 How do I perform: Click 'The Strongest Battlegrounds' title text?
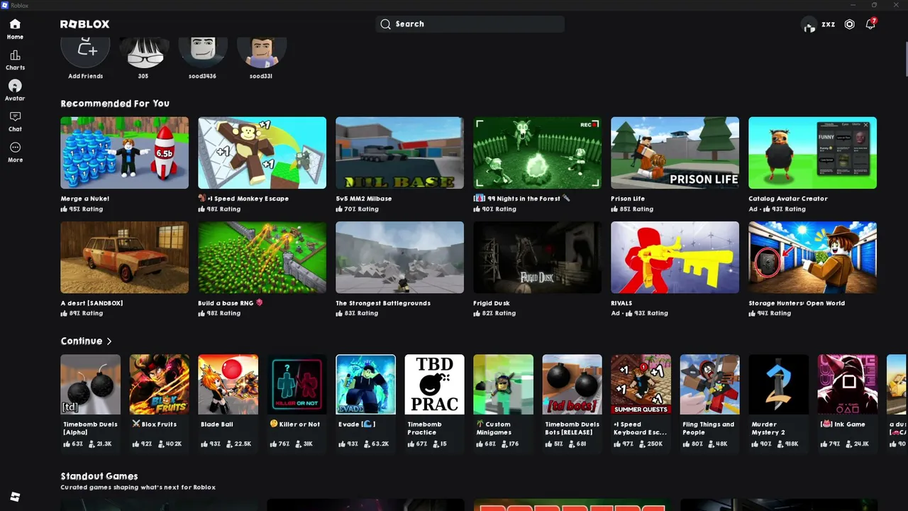[383, 303]
